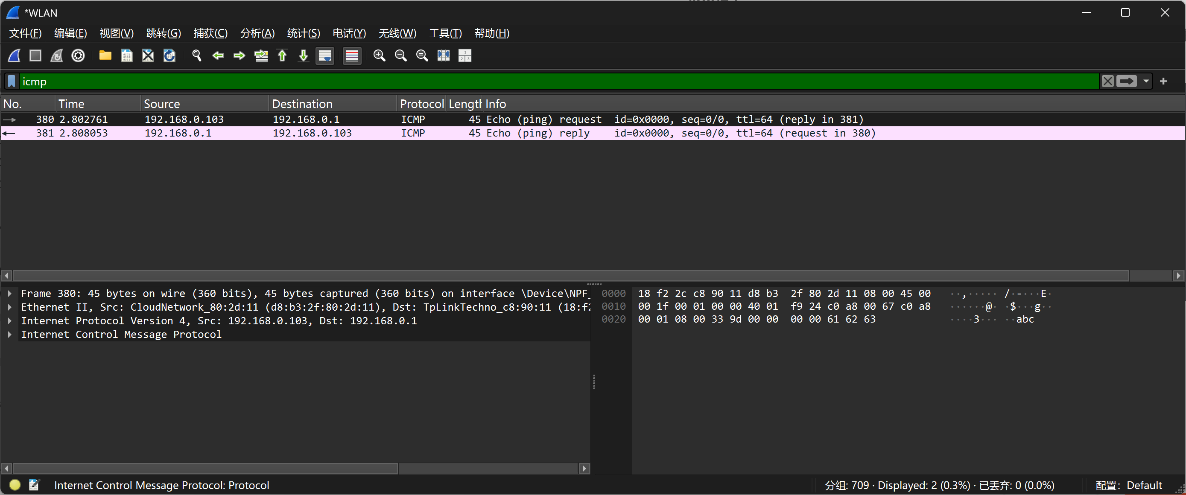Expand the Frame 380 details
This screenshot has height=495, width=1186.
click(x=10, y=293)
